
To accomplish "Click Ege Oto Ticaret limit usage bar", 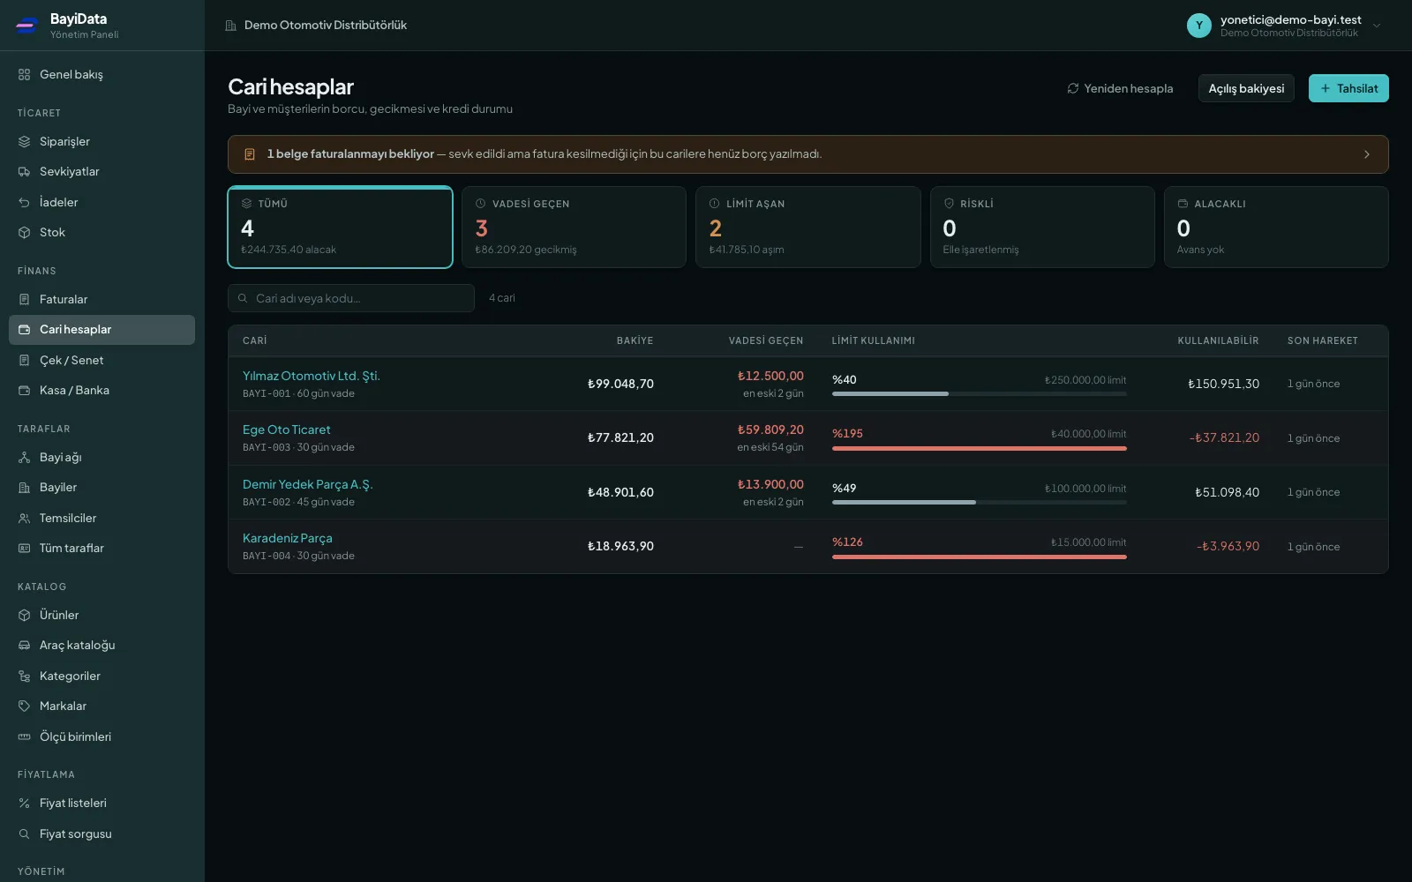I will (980, 448).
